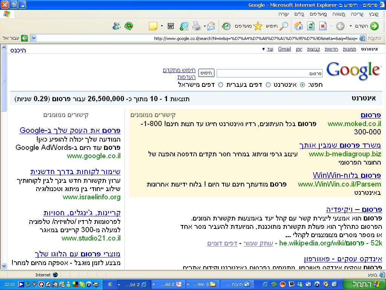Open the History clock icon
The image size is (386, 290).
(226, 26)
